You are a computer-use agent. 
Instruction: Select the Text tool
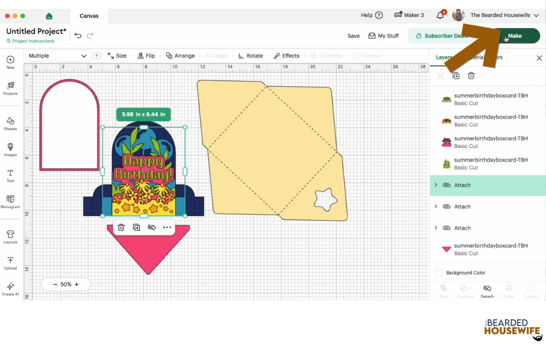pos(10,175)
